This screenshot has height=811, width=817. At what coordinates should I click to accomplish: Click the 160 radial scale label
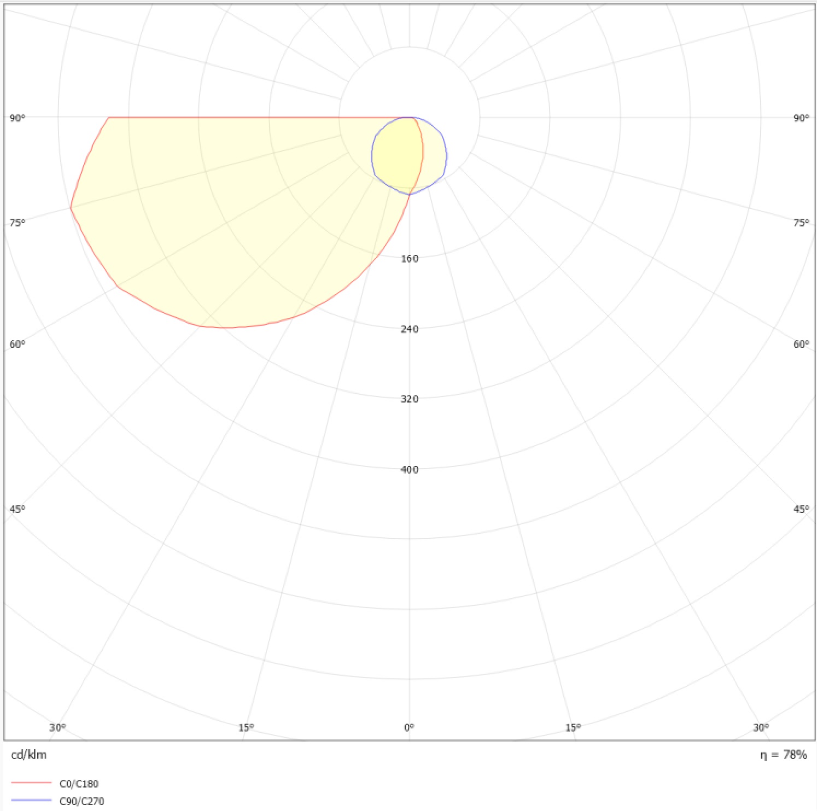pyautogui.click(x=410, y=259)
